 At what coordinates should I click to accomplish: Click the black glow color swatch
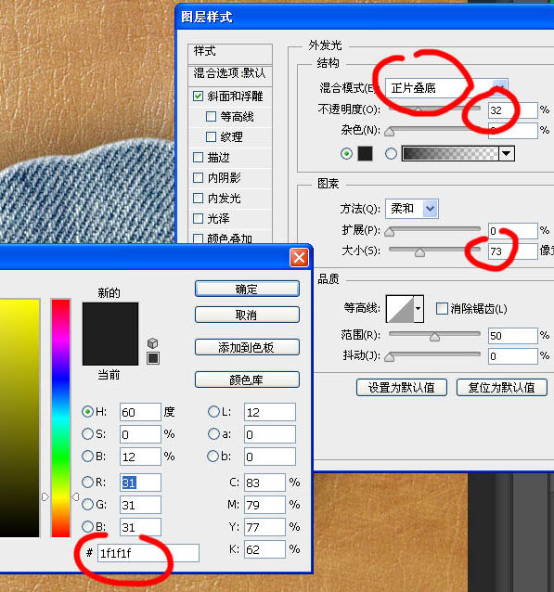(365, 154)
